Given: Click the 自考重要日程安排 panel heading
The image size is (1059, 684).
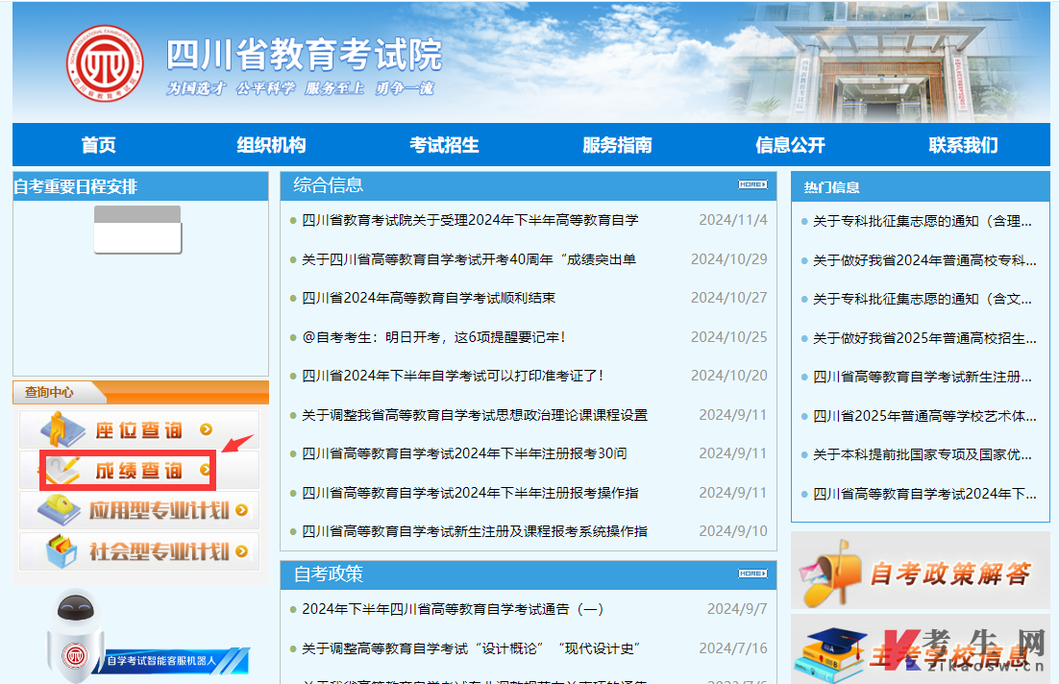Looking at the screenshot, I should [x=76, y=187].
